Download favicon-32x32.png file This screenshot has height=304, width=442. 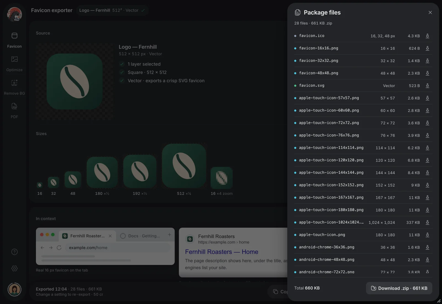427,61
